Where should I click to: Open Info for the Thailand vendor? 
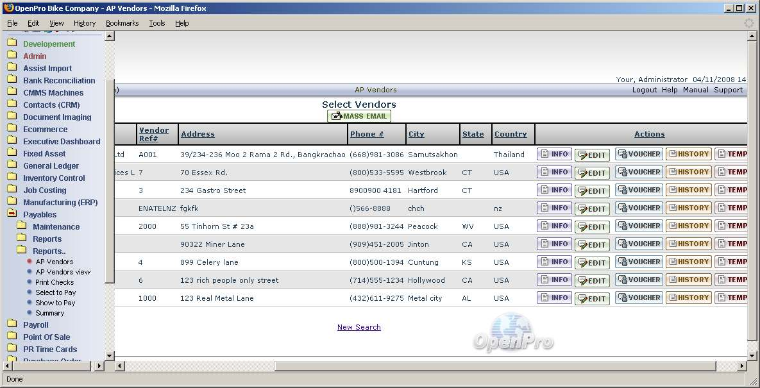pyautogui.click(x=554, y=154)
